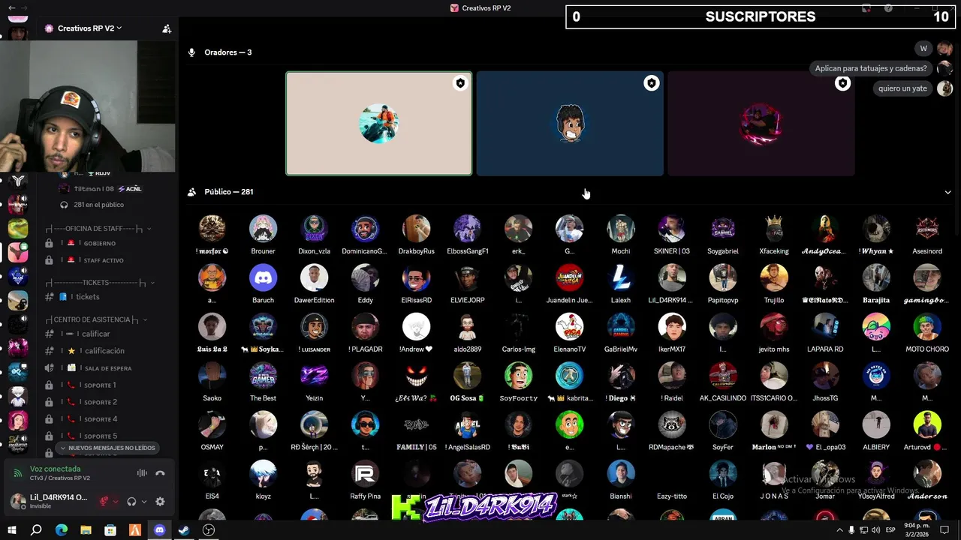Collapse the CENTRO DE ASISTENCIA category
This screenshot has width=961, height=540.
click(x=96, y=319)
